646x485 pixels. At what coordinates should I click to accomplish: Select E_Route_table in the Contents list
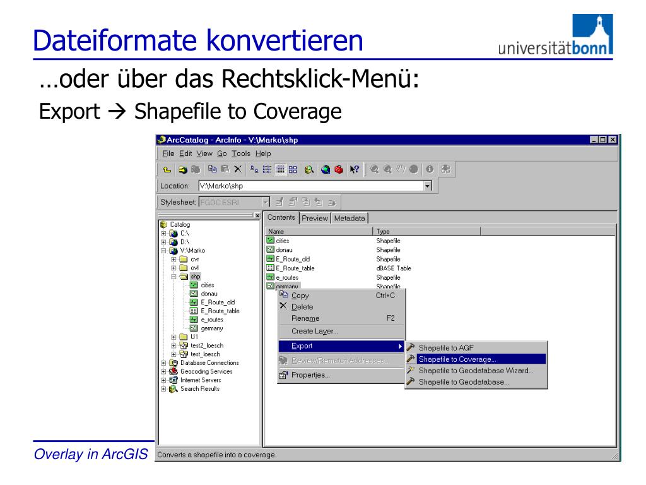pyautogui.click(x=295, y=268)
